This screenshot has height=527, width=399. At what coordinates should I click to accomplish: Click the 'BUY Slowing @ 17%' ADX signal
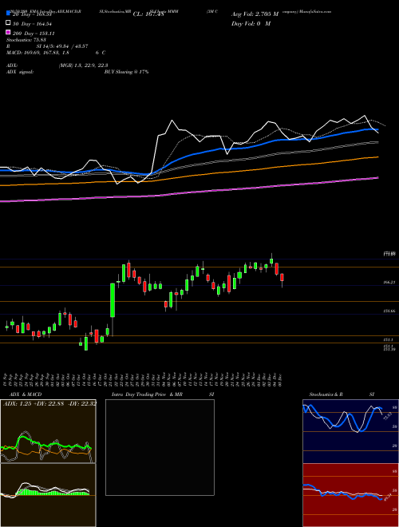126,72
